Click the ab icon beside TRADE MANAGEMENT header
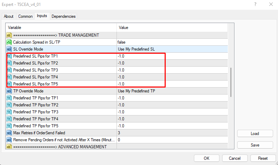The height and width of the screenshot is (165, 278). click(x=9, y=35)
